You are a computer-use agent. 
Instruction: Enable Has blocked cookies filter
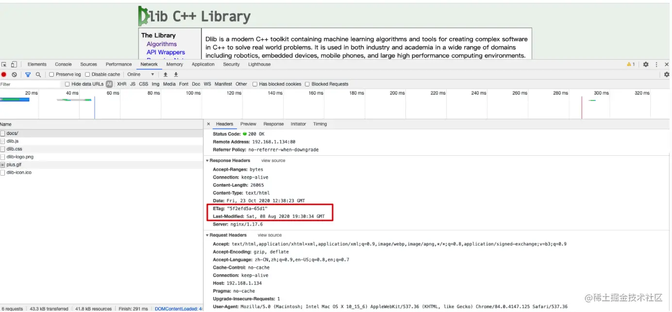tap(255, 84)
